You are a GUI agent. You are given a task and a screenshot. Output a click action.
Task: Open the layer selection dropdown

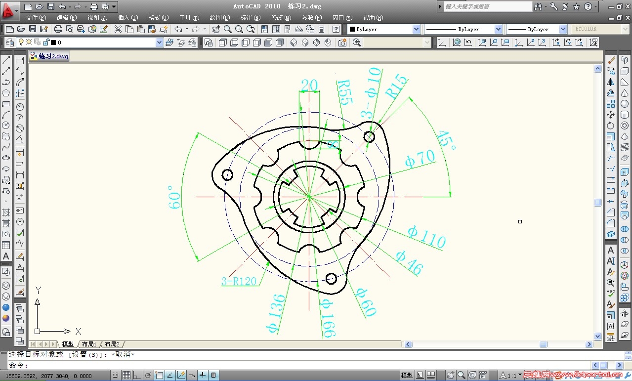coord(159,42)
